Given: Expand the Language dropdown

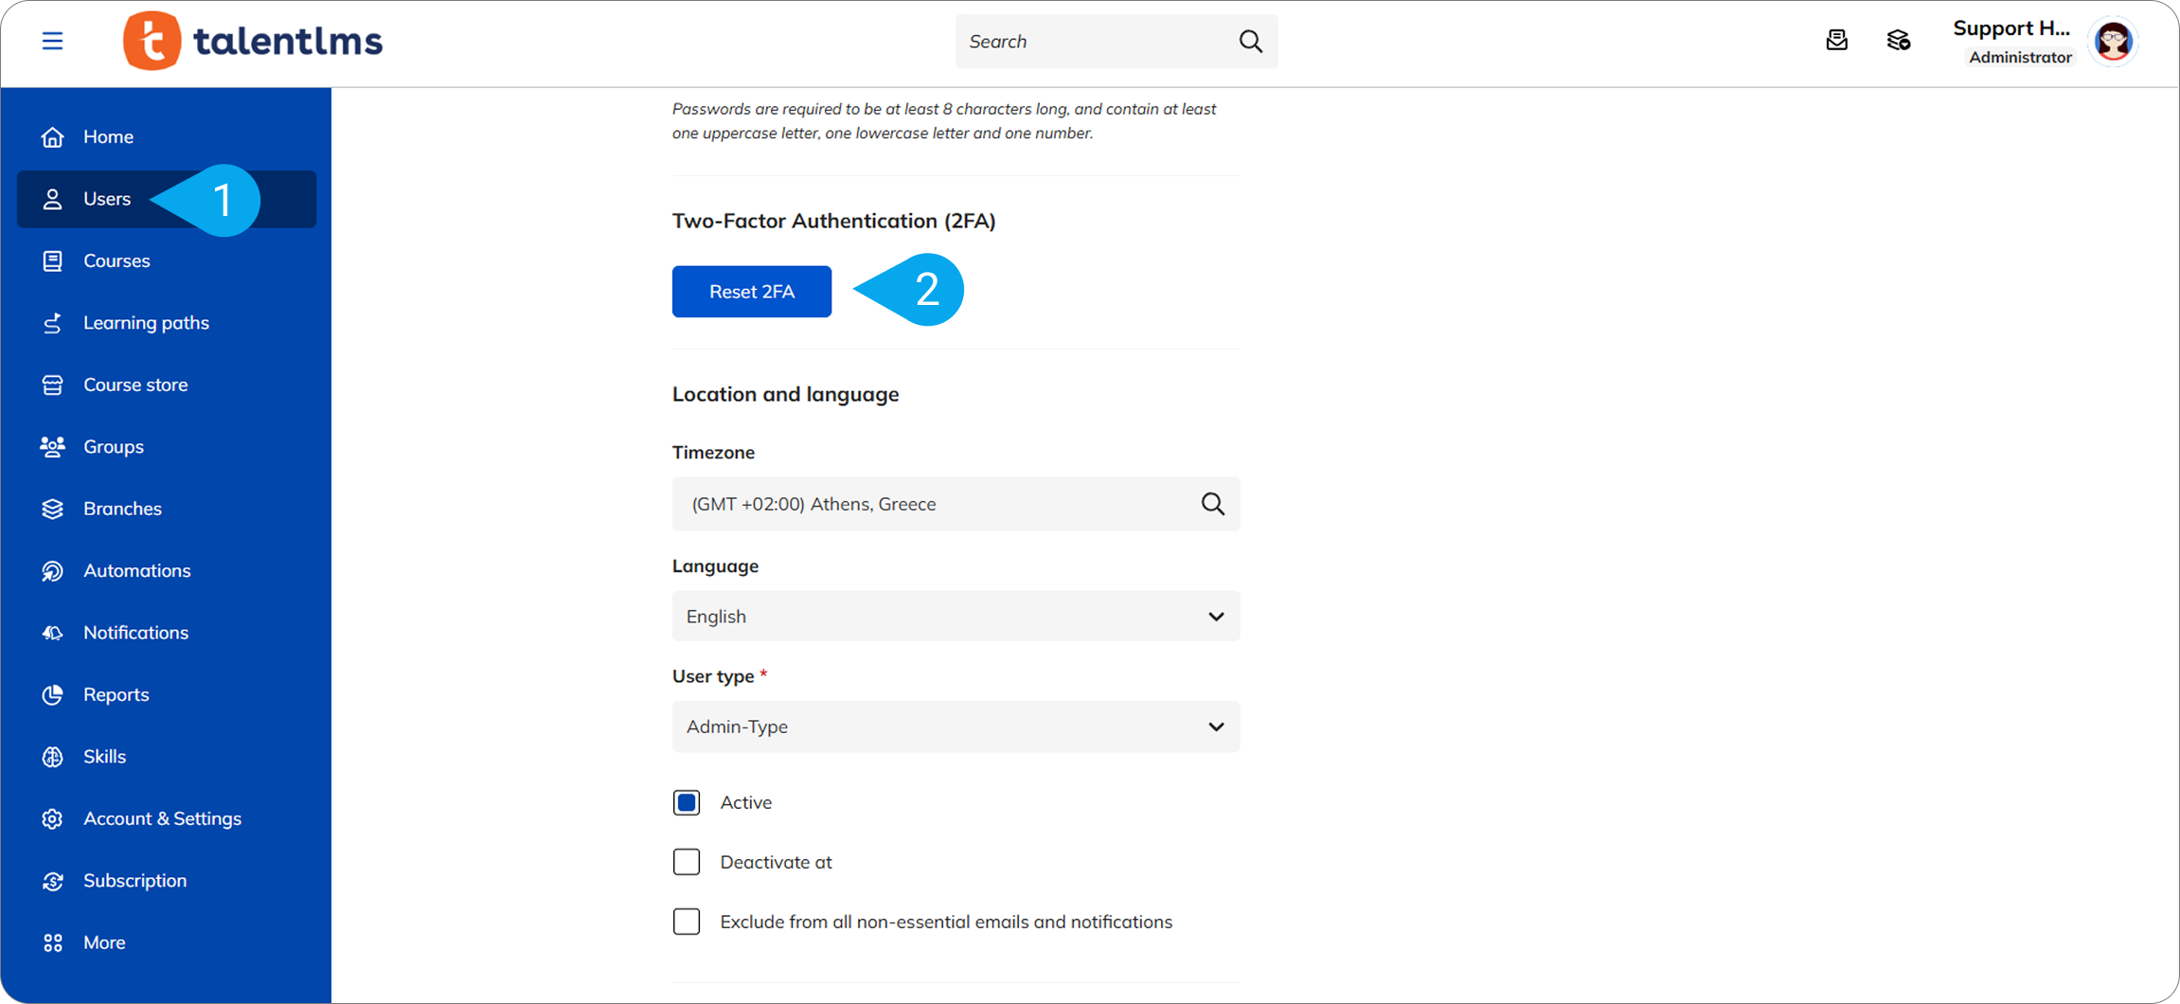Looking at the screenshot, I should 955,617.
